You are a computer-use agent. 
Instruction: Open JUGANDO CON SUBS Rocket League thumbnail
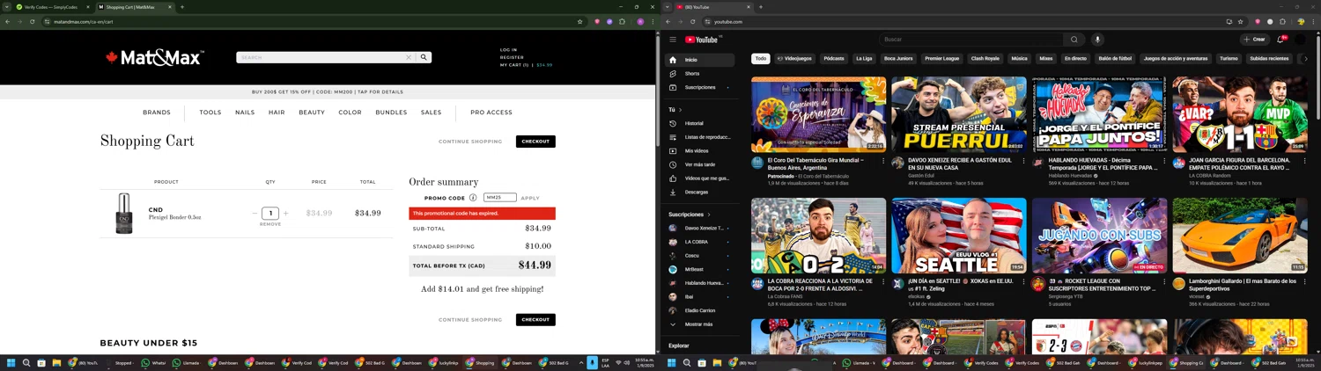pyautogui.click(x=1099, y=235)
